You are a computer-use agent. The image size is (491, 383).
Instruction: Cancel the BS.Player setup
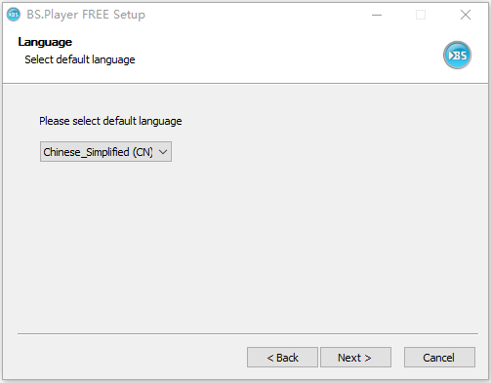pos(439,358)
